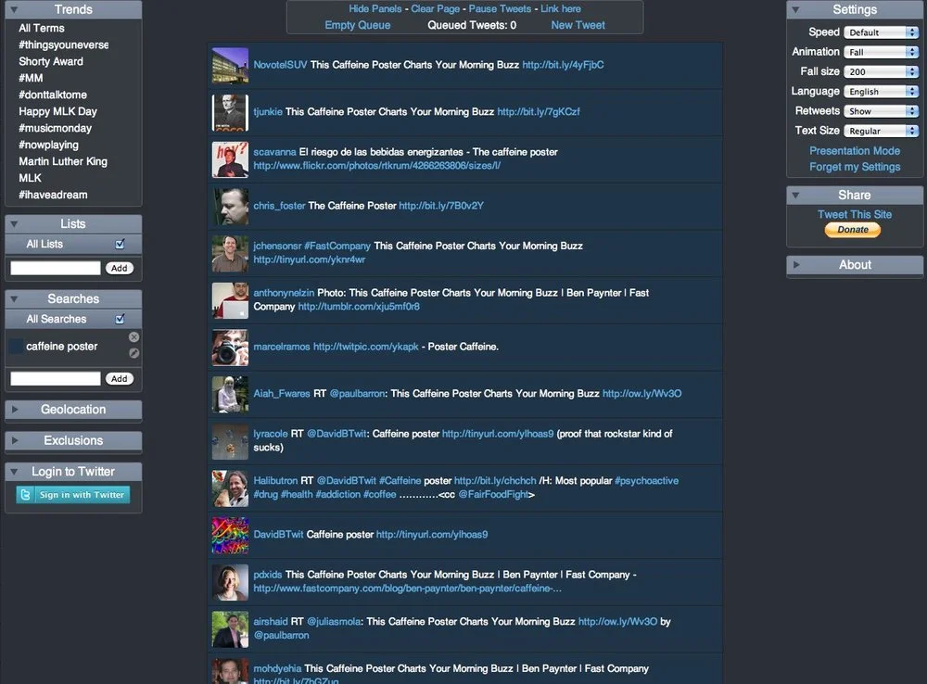Expand the About panel
Viewport: 927px width, 684px height.
[796, 265]
